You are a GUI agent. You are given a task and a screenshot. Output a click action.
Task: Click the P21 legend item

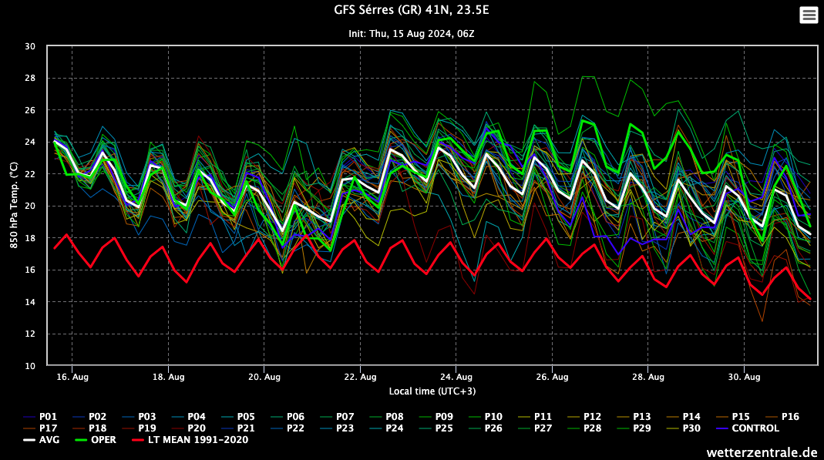click(x=238, y=428)
